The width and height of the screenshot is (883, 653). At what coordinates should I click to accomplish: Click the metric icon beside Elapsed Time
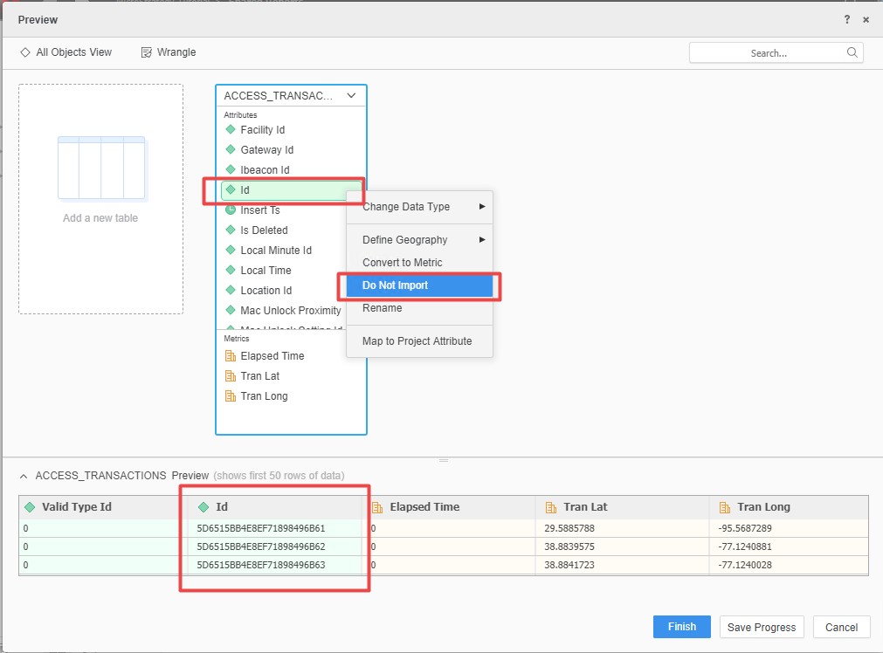pos(229,355)
